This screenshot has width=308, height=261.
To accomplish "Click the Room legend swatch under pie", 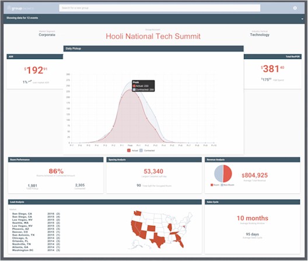I will click(212, 185).
